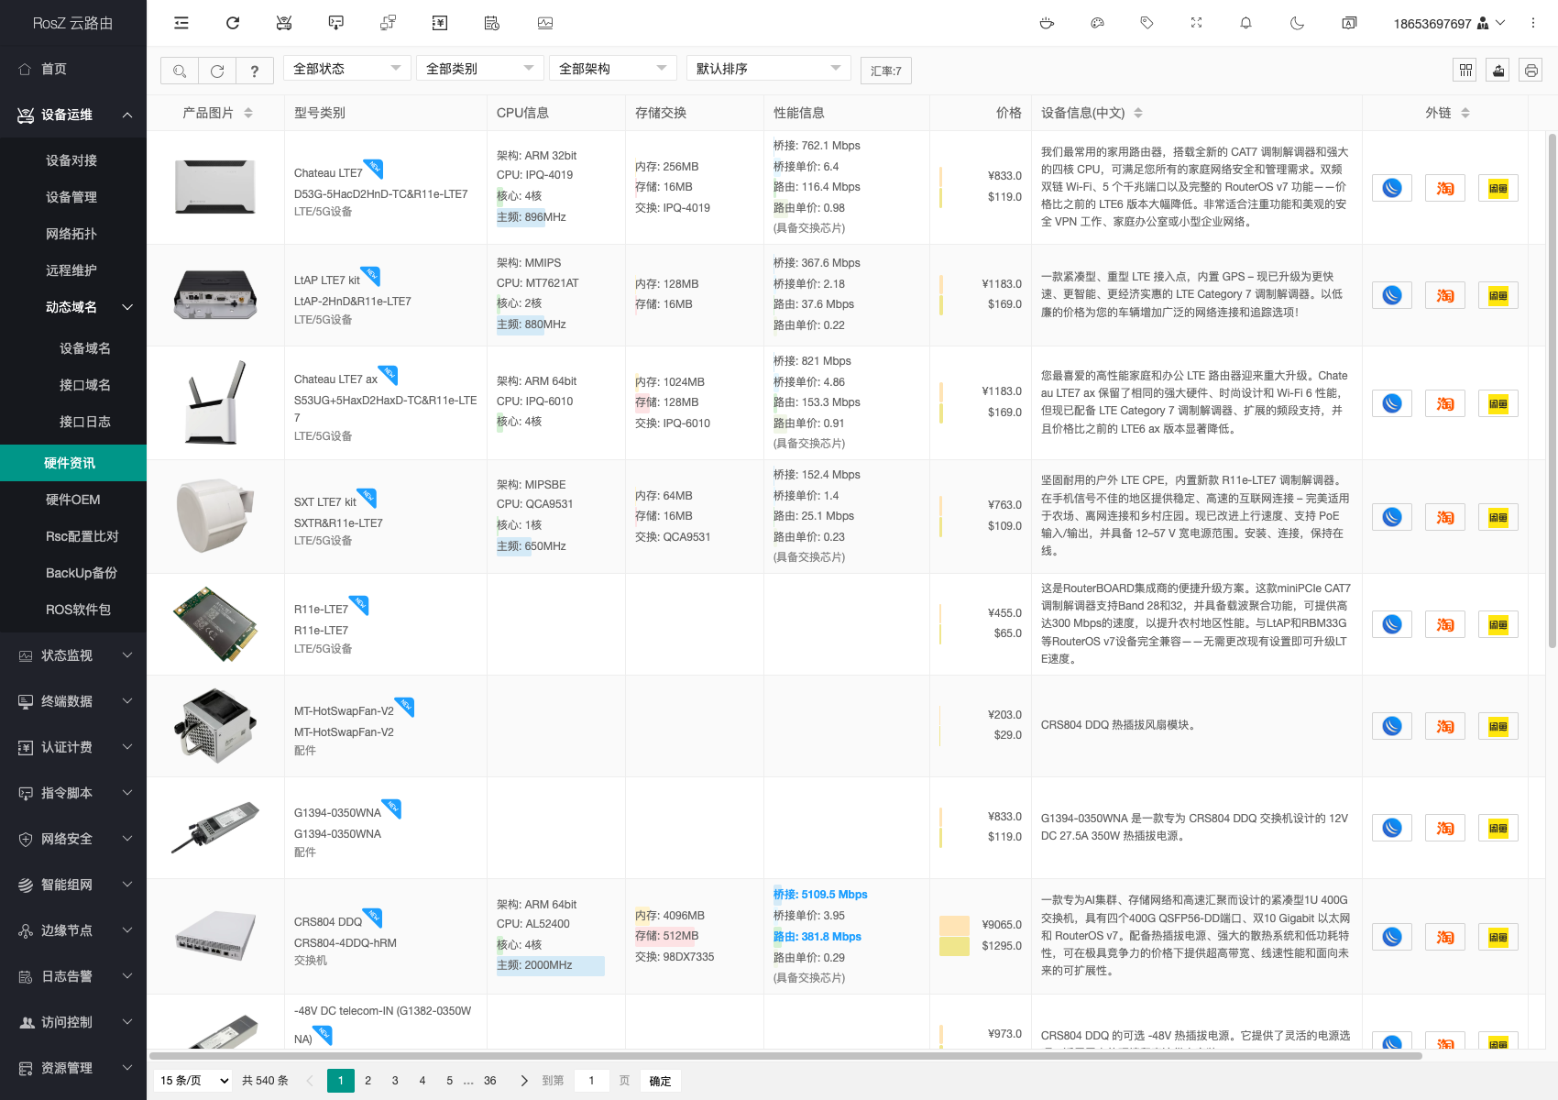
Task: Click the refresh icon in top toolbar
Action: [233, 23]
